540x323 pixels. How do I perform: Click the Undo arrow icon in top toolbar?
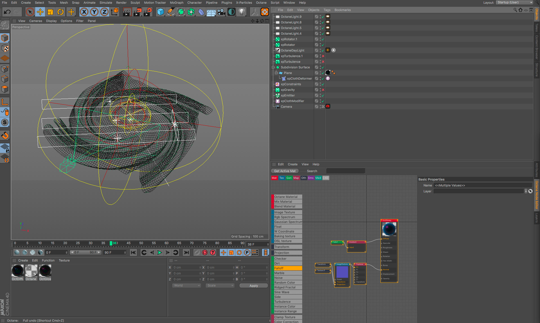(7, 12)
